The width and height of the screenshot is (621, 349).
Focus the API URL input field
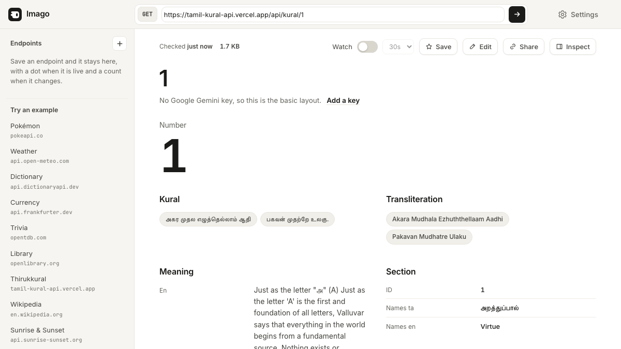pyautogui.click(x=333, y=14)
